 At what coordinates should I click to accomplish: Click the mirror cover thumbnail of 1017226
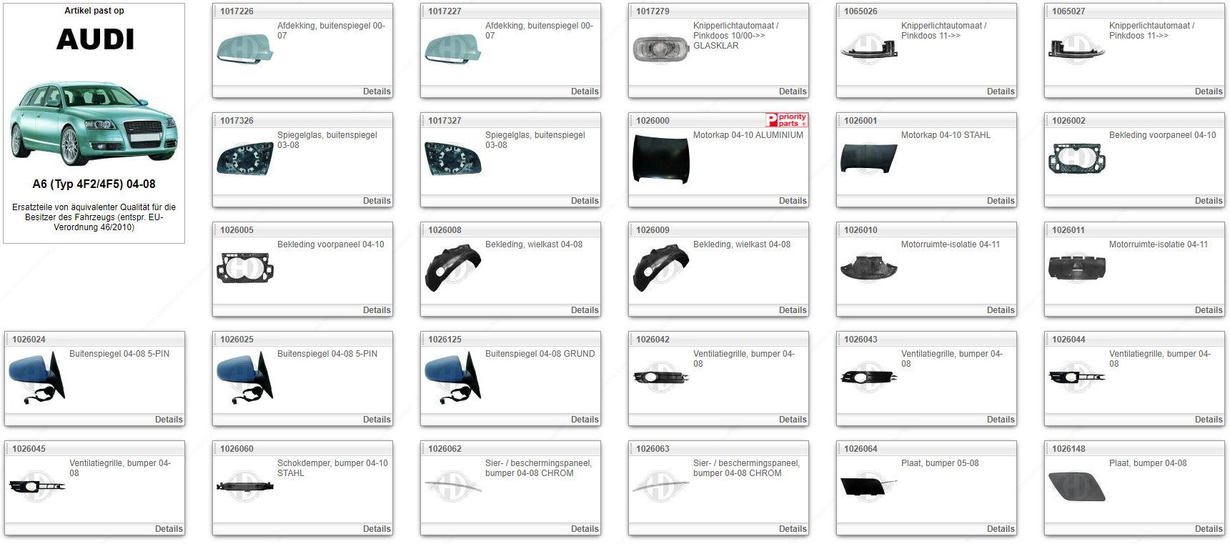245,49
